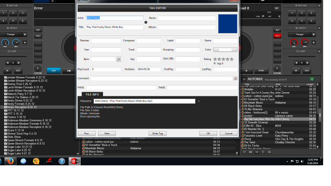Click into the Genre field
Screen dimensions: 331x186
[225, 41]
